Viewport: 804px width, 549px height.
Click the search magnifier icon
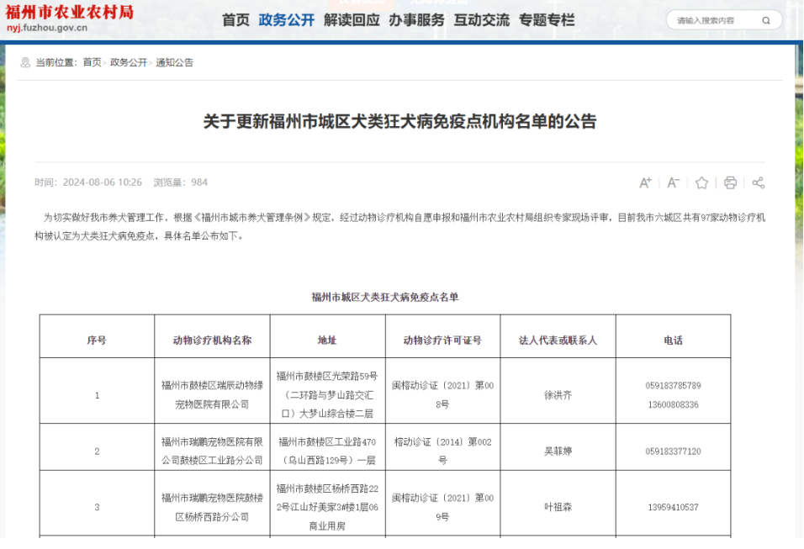click(766, 20)
